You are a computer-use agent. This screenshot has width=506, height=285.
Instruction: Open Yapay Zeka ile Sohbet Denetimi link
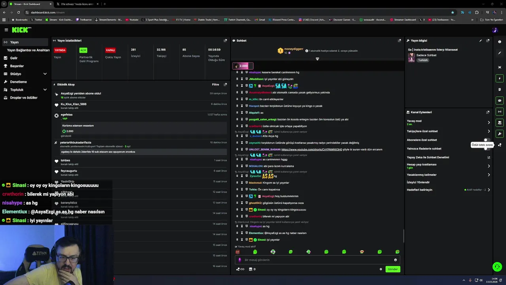pos(449,157)
